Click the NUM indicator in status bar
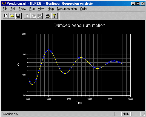This screenshot has height=117, width=146. click(x=126, y=114)
